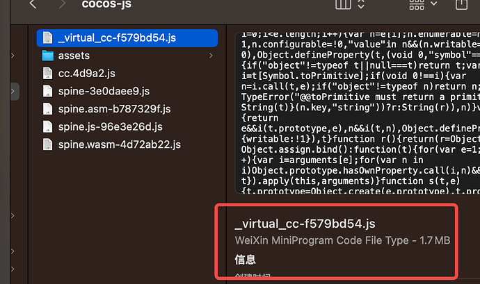Image resolution: width=480 pixels, height=284 pixels.
Task: Select the assets folder
Action: [74, 55]
